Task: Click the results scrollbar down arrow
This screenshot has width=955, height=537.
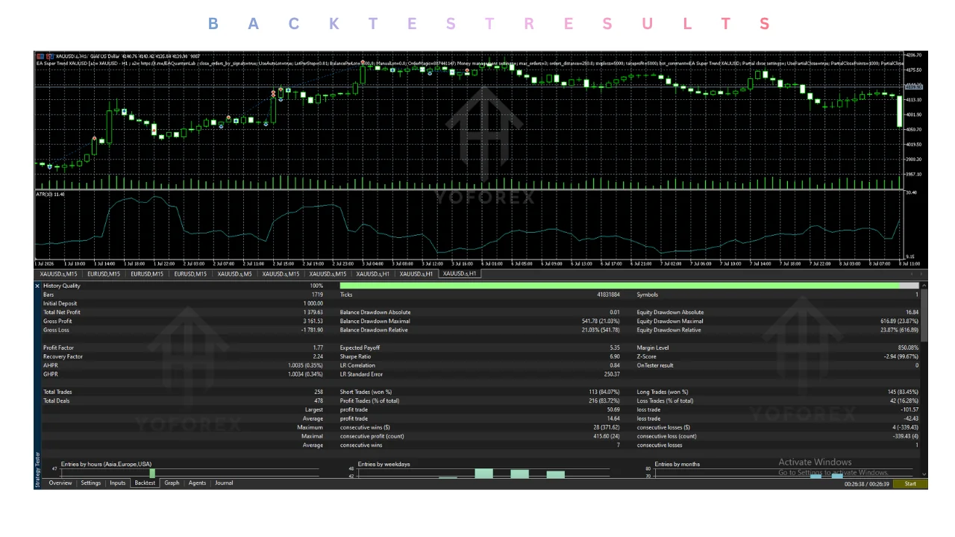Action: (924, 474)
